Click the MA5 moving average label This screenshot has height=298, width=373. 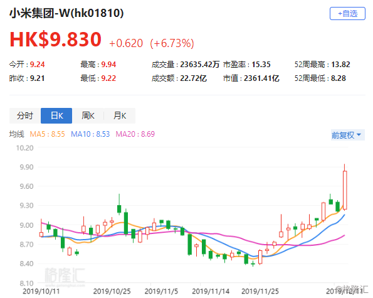click(48, 134)
